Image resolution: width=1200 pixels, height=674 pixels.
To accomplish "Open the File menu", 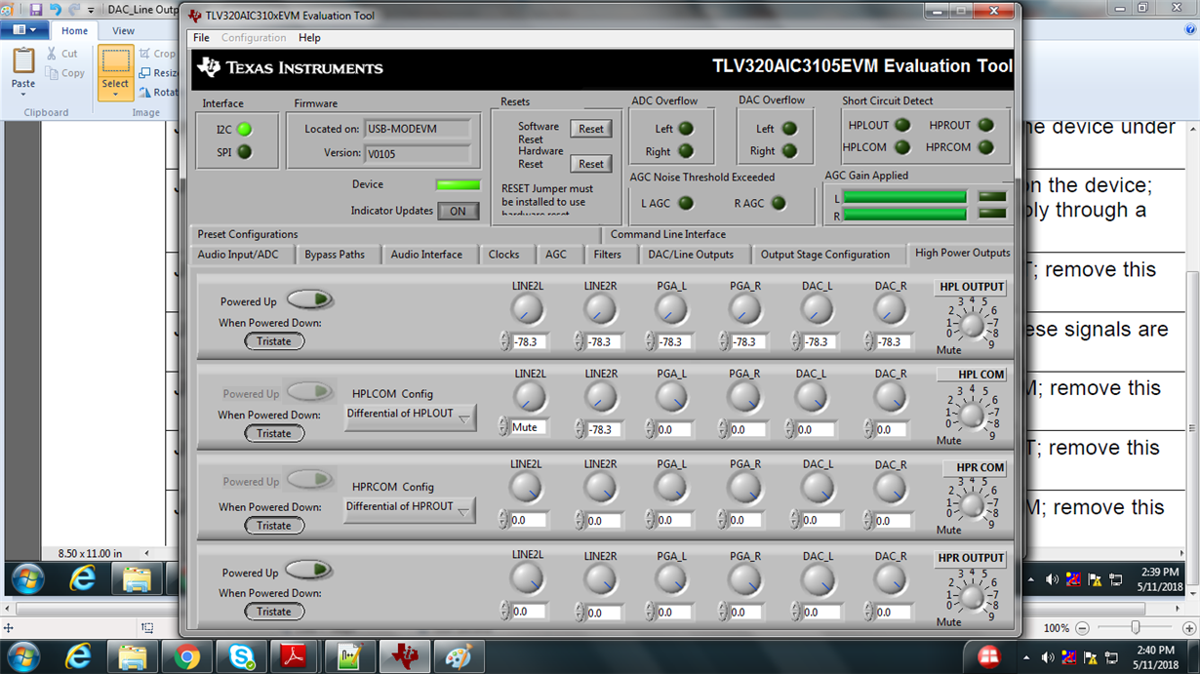I will pyautogui.click(x=201, y=37).
